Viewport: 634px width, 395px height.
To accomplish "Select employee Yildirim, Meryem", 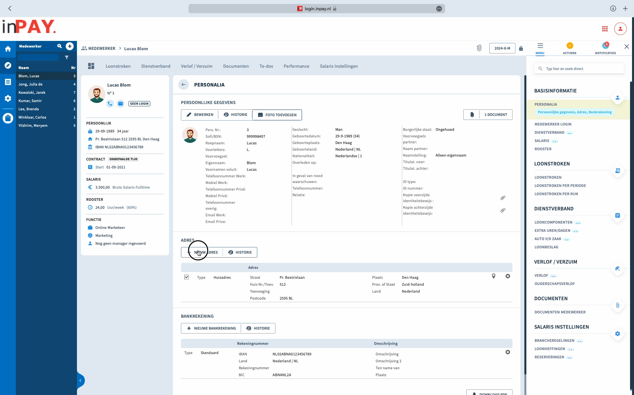I will pyautogui.click(x=46, y=126).
